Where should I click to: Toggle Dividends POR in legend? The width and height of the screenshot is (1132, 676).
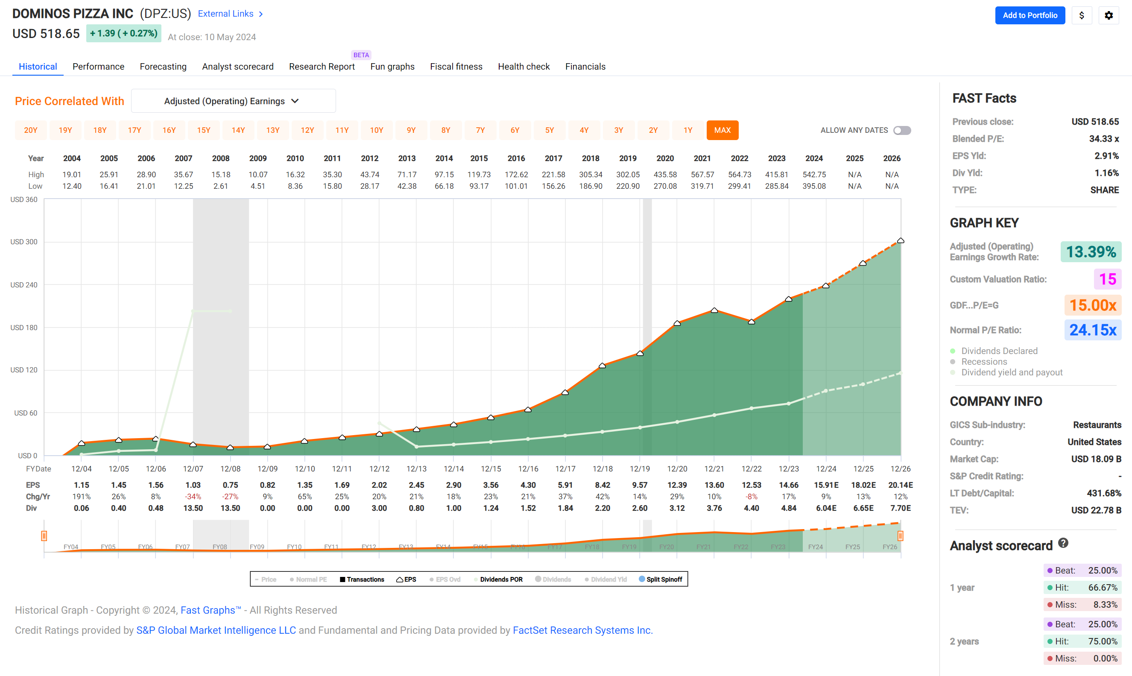[498, 579]
